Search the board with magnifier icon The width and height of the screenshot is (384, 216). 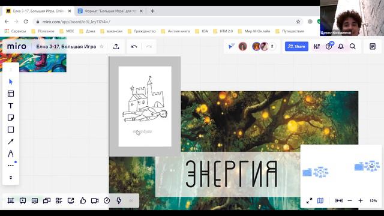(x=353, y=46)
